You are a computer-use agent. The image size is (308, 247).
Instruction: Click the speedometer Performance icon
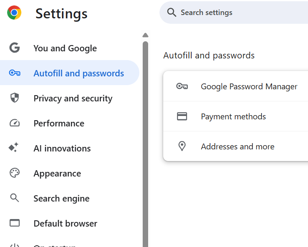pyautogui.click(x=15, y=123)
